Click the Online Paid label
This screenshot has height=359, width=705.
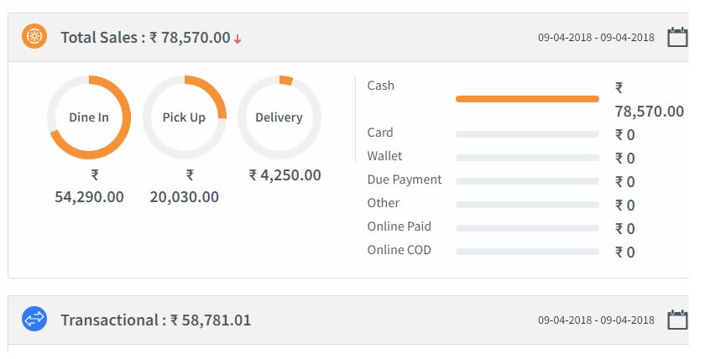point(401,226)
